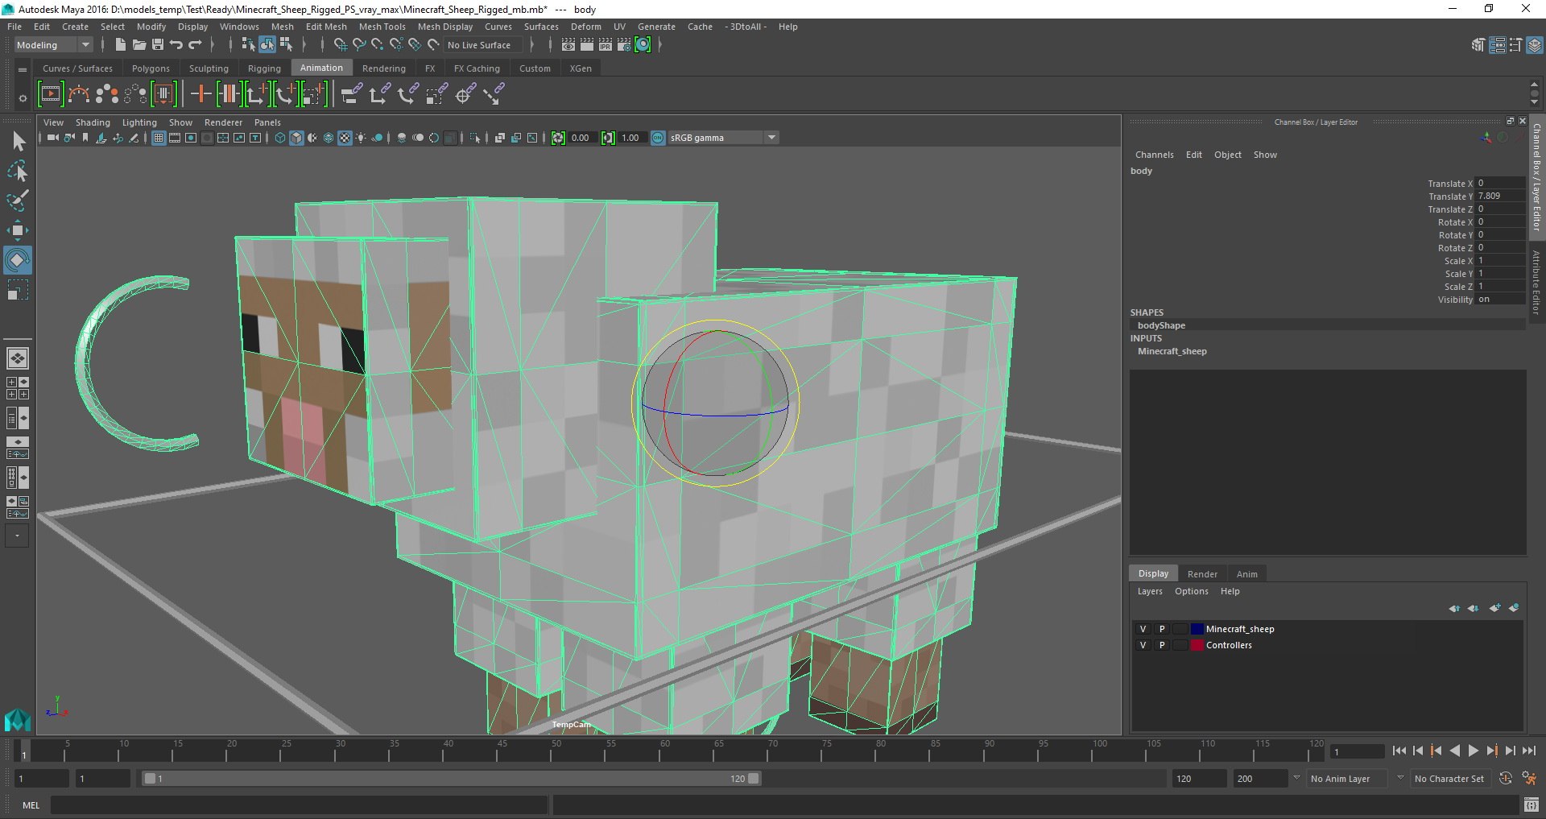The width and height of the screenshot is (1546, 819).
Task: Toggle playback P of Minecraft_sheep layer
Action: tap(1162, 629)
